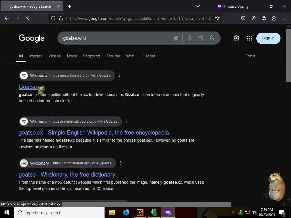Switch to the Videos tab

coord(55,56)
